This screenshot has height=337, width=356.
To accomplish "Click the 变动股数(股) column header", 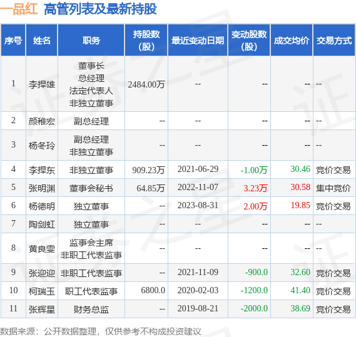I will coord(249,41).
